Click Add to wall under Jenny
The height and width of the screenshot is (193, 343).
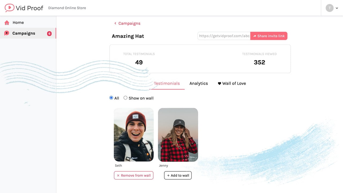click(x=178, y=175)
